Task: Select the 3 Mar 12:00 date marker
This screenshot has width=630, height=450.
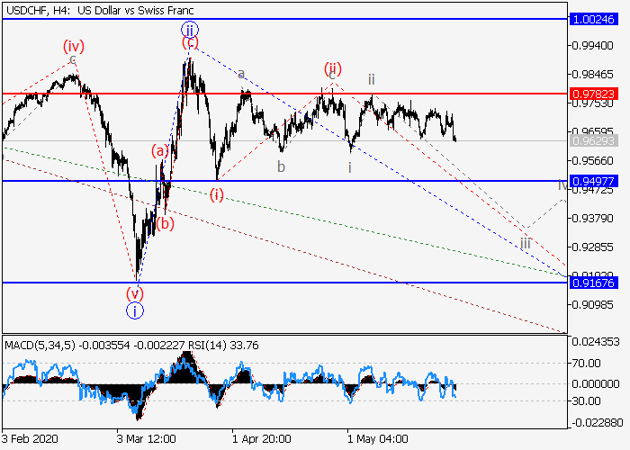Action: pos(144,438)
